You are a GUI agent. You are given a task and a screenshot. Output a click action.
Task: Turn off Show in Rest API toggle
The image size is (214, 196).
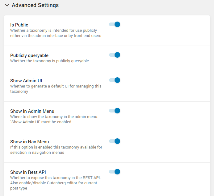115,172
